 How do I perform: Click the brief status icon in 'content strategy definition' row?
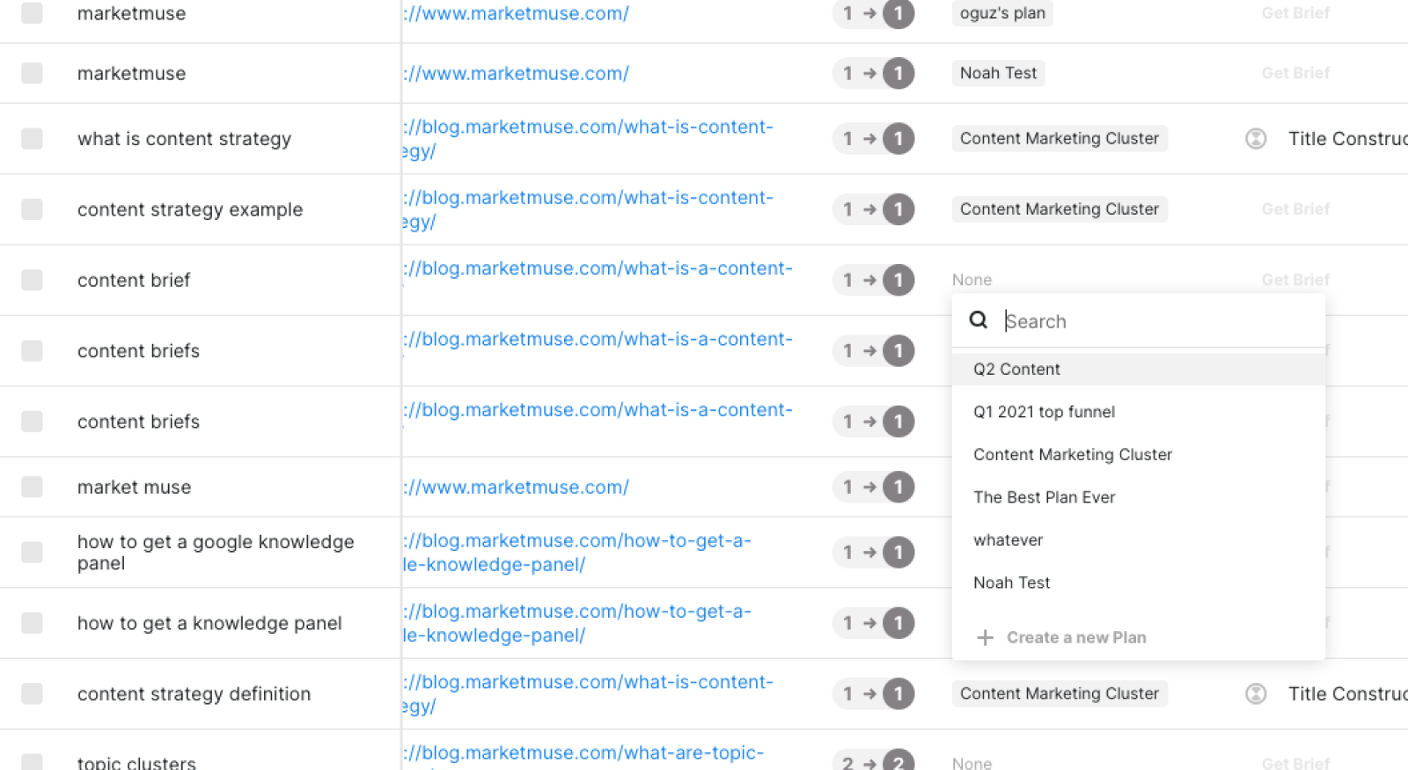pyautogui.click(x=1256, y=693)
